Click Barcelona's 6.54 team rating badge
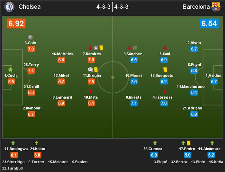The image size is (225, 172). [x=209, y=23]
